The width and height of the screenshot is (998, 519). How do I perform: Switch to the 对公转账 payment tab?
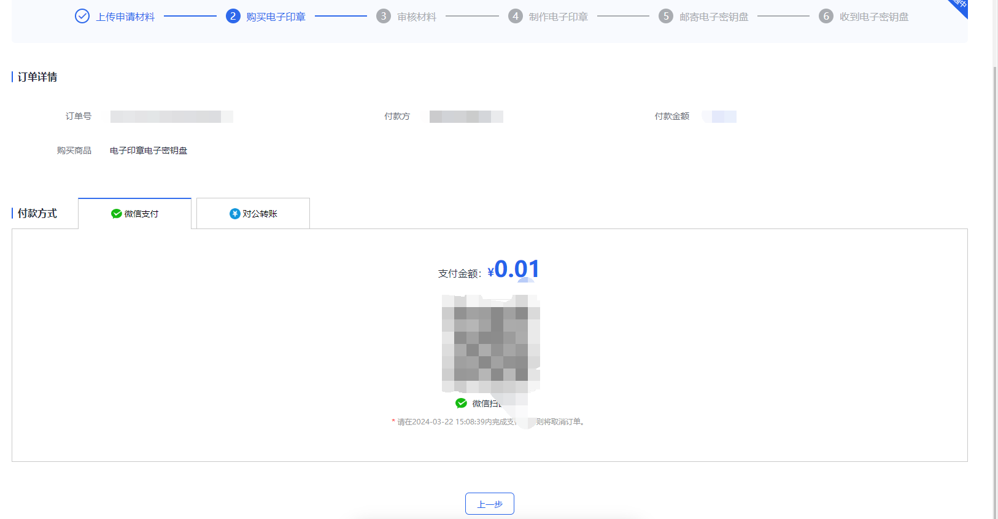tap(253, 214)
